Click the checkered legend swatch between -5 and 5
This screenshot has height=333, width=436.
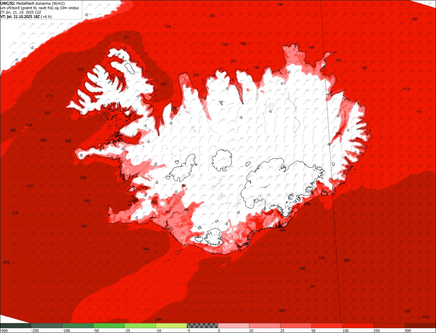pos(202,326)
